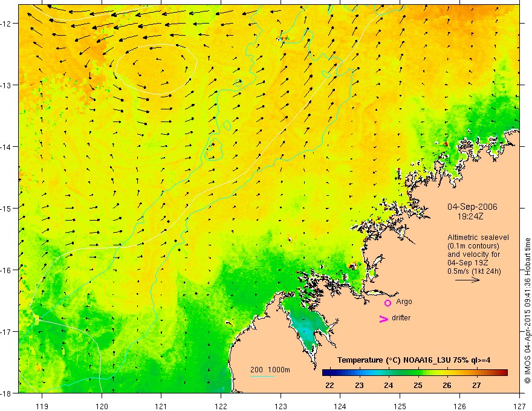Click the latitude axis label -16

[x=6, y=270]
